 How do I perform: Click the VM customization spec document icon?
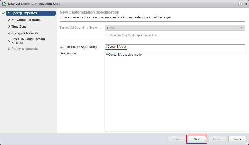point(4,4)
